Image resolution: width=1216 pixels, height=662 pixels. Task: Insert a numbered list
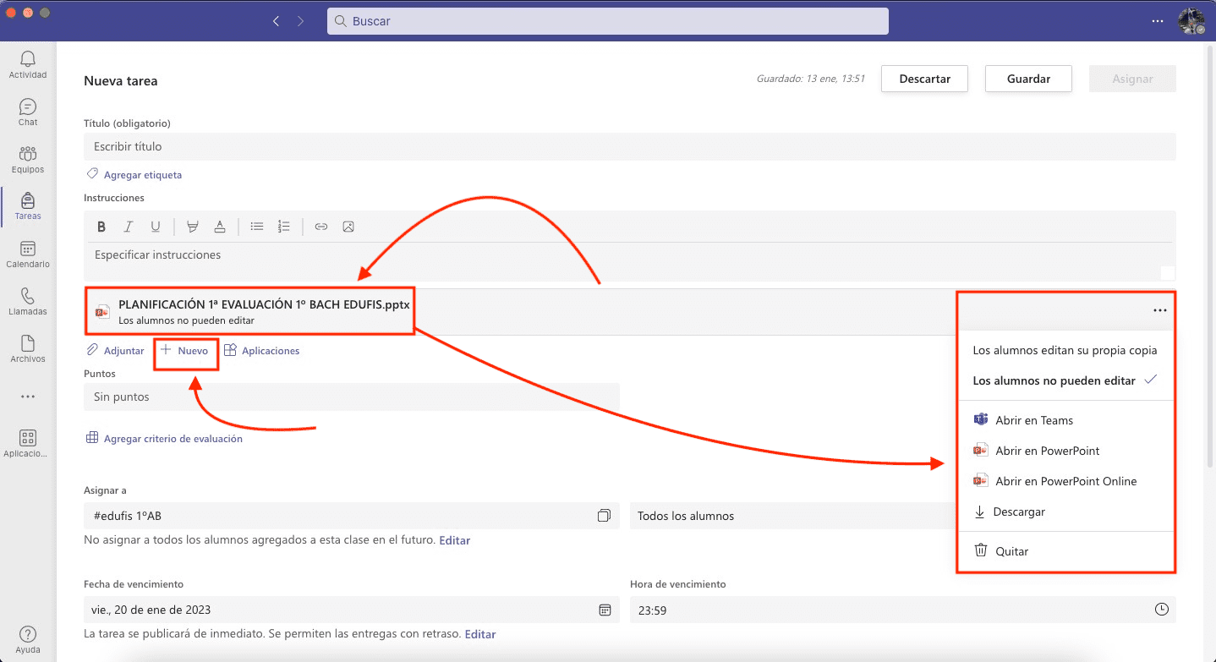[284, 227]
